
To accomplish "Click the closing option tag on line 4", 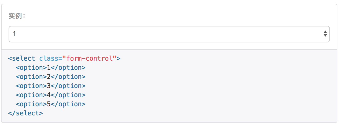I will coord(68,95).
